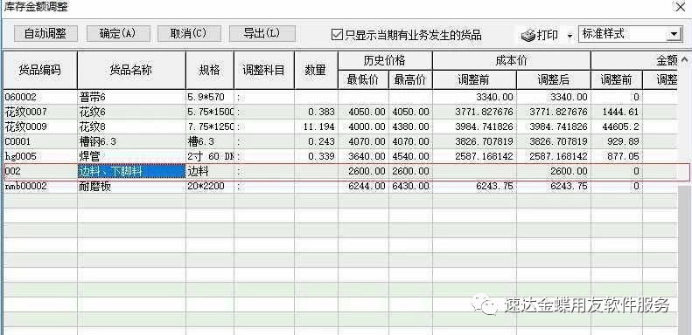Select the row code 花纹0007
692x335 pixels.
(25, 112)
